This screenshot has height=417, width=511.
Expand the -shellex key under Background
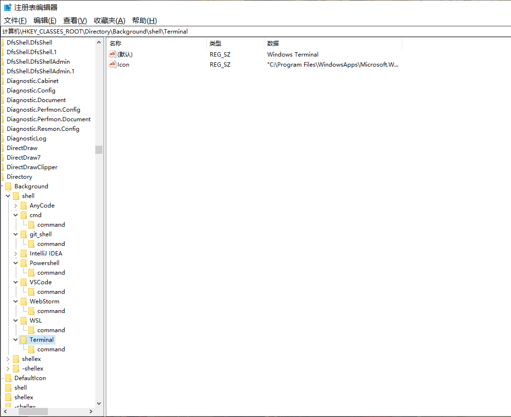click(8, 369)
